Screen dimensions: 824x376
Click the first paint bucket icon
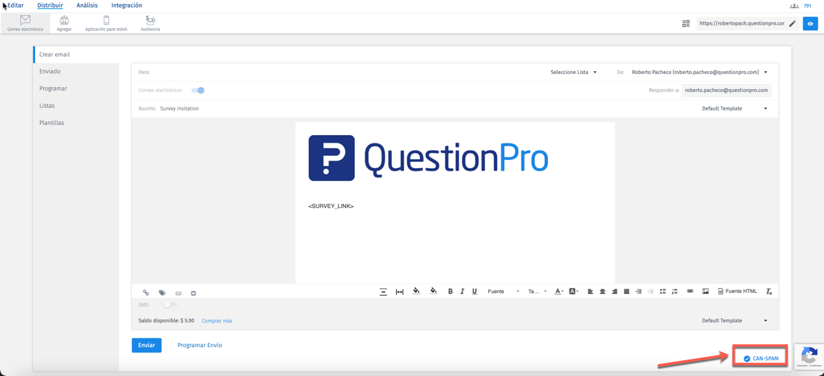tap(416, 291)
